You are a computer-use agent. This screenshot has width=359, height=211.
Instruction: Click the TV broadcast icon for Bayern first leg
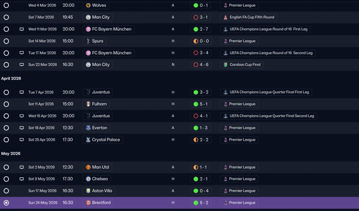22,29
